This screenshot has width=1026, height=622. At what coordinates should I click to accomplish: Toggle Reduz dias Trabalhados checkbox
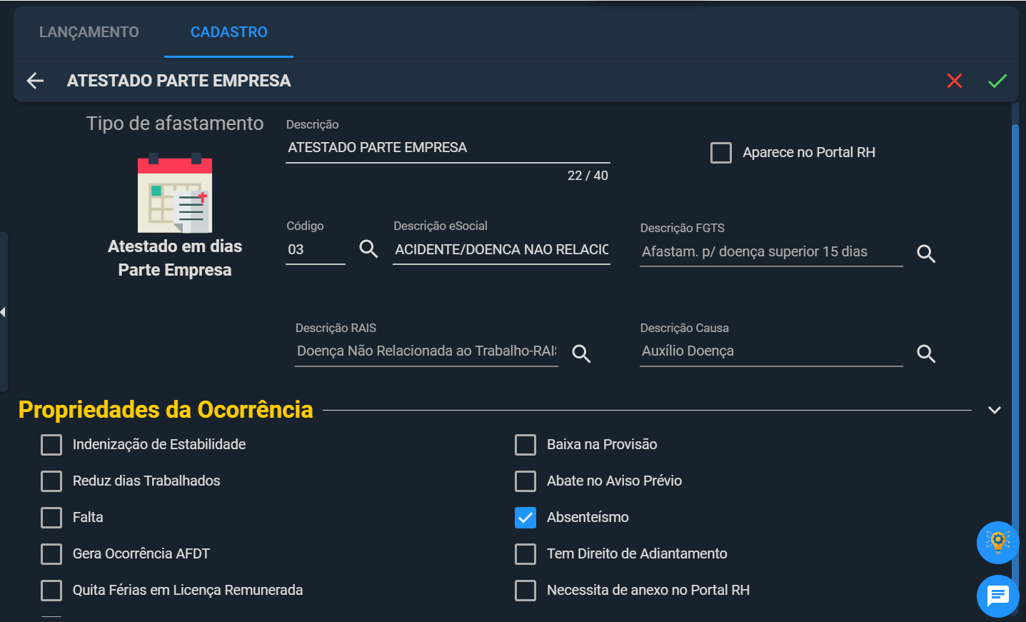tap(51, 481)
